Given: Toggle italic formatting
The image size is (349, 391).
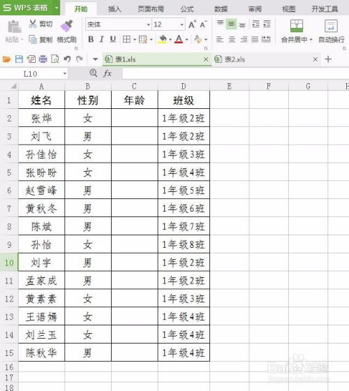Looking at the screenshot, I should 102,39.
